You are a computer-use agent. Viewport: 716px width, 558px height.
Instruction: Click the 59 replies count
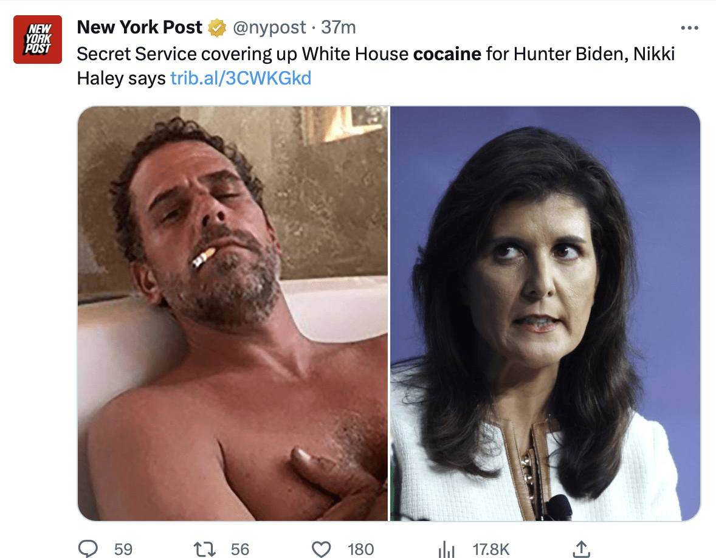(x=123, y=549)
